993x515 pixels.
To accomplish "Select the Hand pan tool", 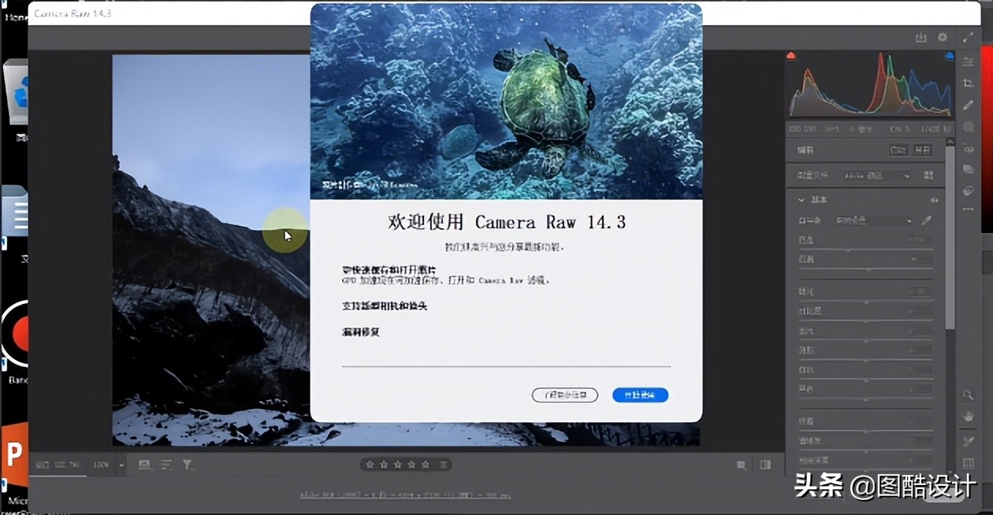I will click(968, 416).
